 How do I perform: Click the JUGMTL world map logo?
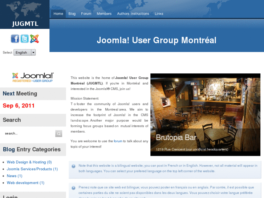point(25,14)
